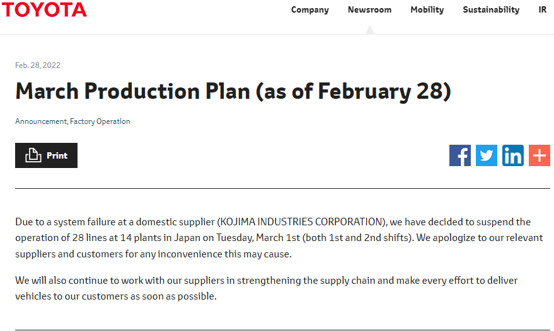This screenshot has width=554, height=331.
Task: Follow the Announcement category link
Action: click(40, 121)
